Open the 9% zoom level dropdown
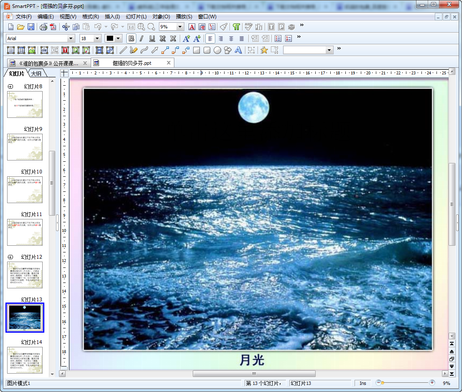Image resolution: width=462 pixels, height=392 pixels. [x=180, y=27]
